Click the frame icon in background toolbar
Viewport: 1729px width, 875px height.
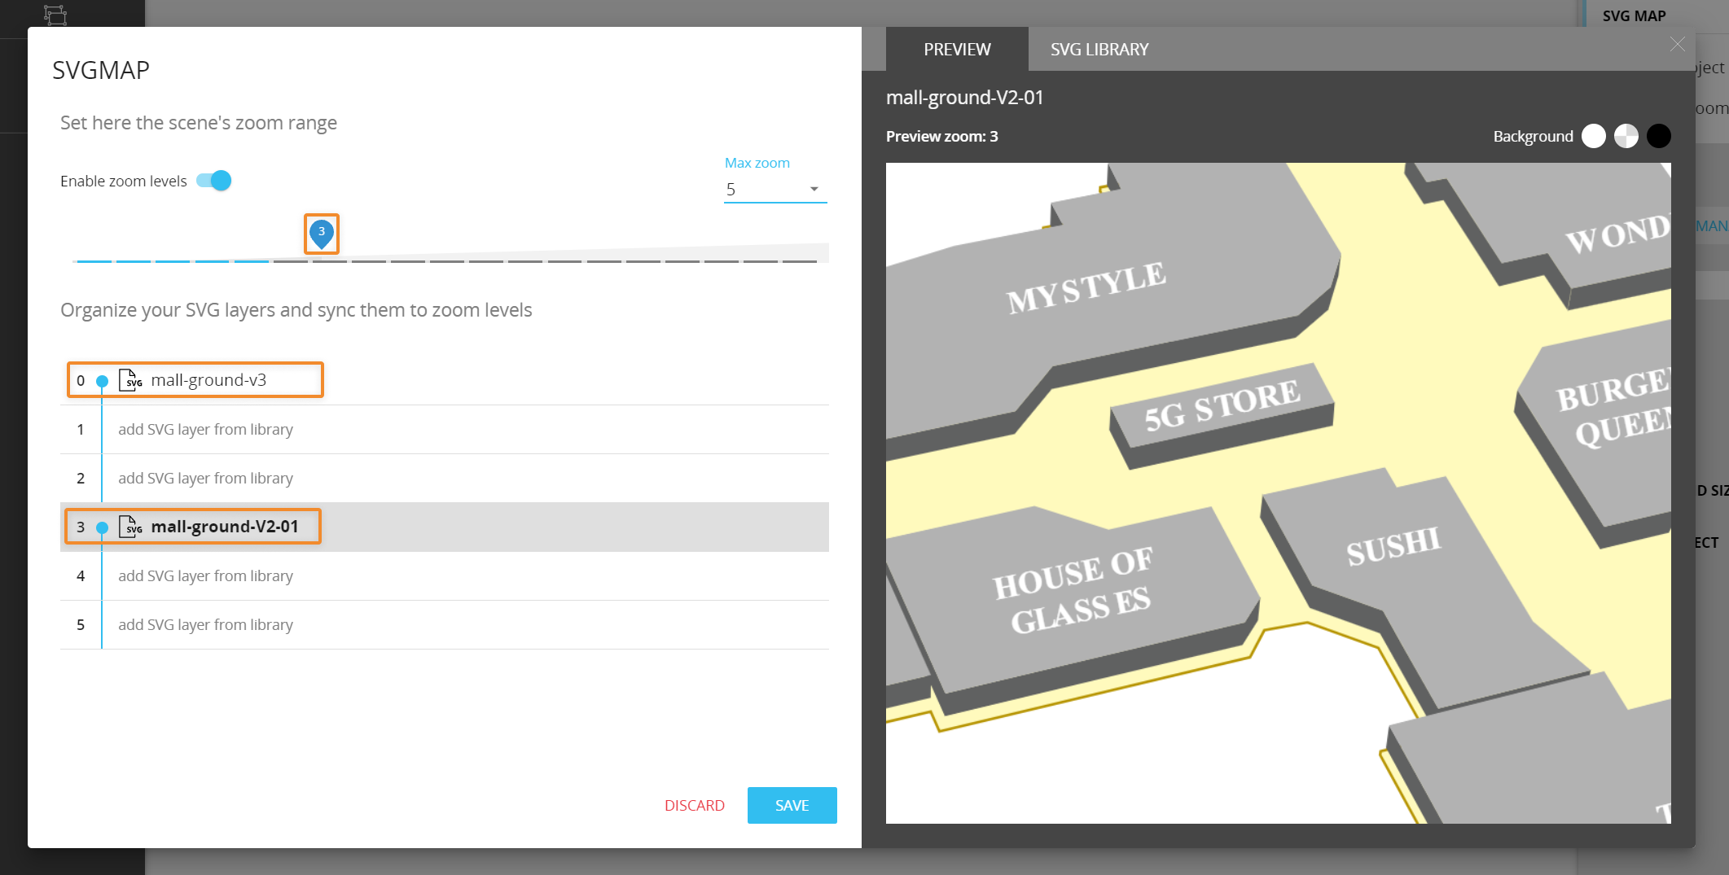(55, 14)
